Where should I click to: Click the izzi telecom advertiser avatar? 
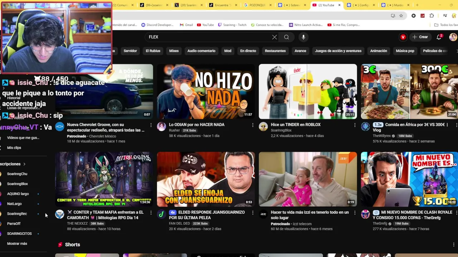pyautogui.click(x=263, y=214)
